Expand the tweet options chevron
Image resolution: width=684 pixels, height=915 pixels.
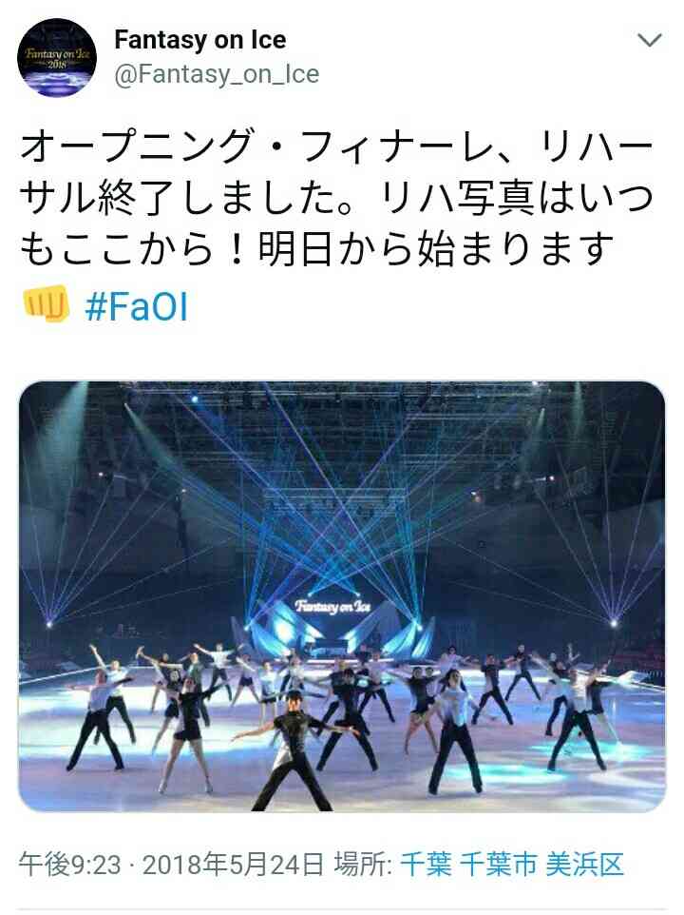[650, 40]
